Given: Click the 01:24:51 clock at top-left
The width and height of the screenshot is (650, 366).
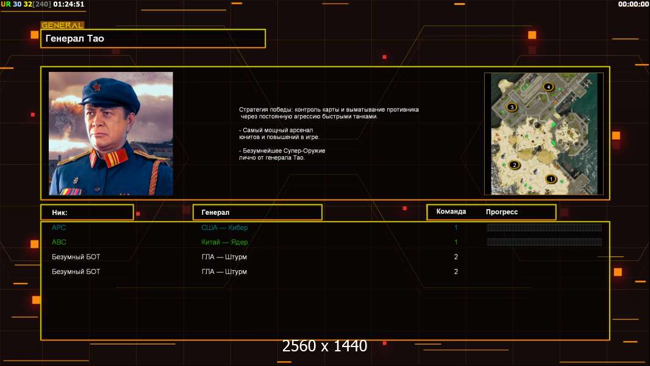Looking at the screenshot, I should click(x=68, y=4).
